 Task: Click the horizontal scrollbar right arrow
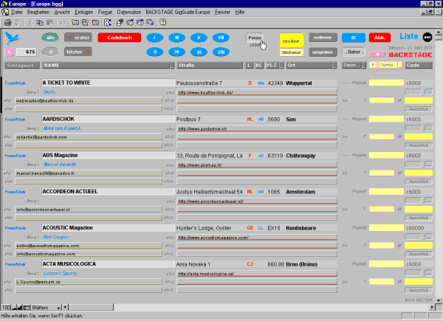click(432, 307)
